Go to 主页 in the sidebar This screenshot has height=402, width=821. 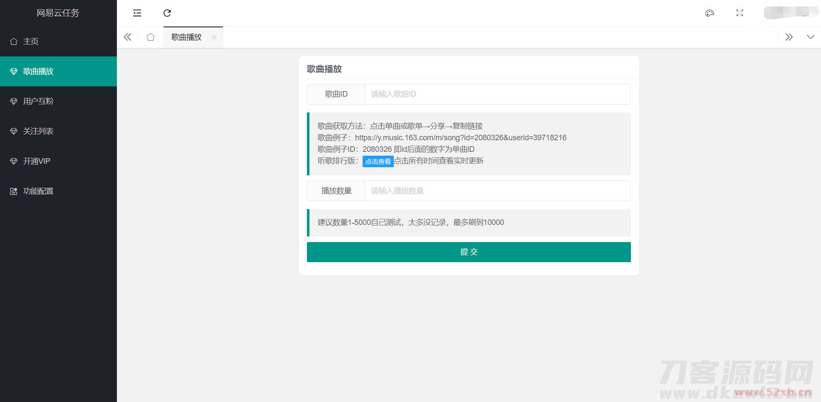click(31, 41)
